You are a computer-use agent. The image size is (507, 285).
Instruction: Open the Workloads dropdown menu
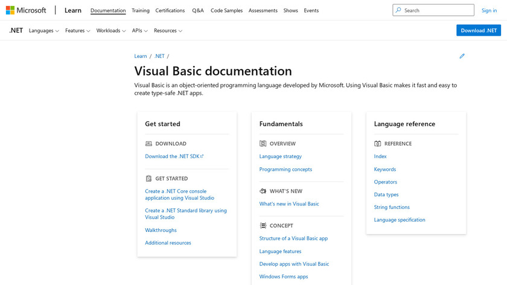[x=111, y=31]
